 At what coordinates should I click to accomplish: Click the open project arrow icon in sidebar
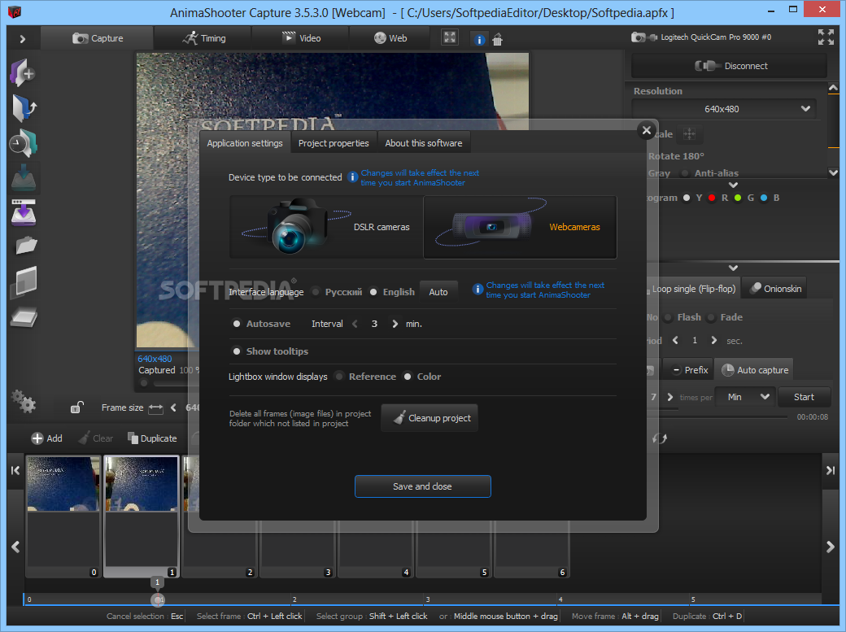24,108
